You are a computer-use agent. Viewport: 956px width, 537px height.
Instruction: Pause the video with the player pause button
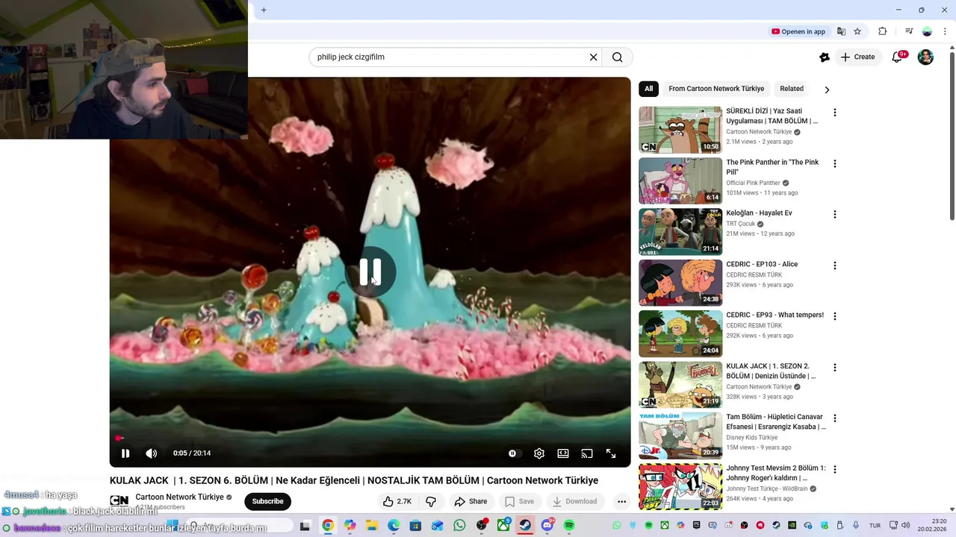(125, 453)
